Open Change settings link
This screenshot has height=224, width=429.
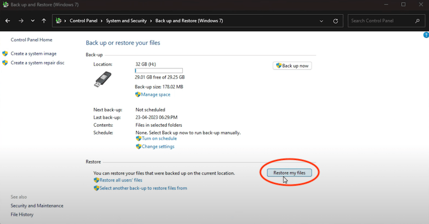[158, 146]
